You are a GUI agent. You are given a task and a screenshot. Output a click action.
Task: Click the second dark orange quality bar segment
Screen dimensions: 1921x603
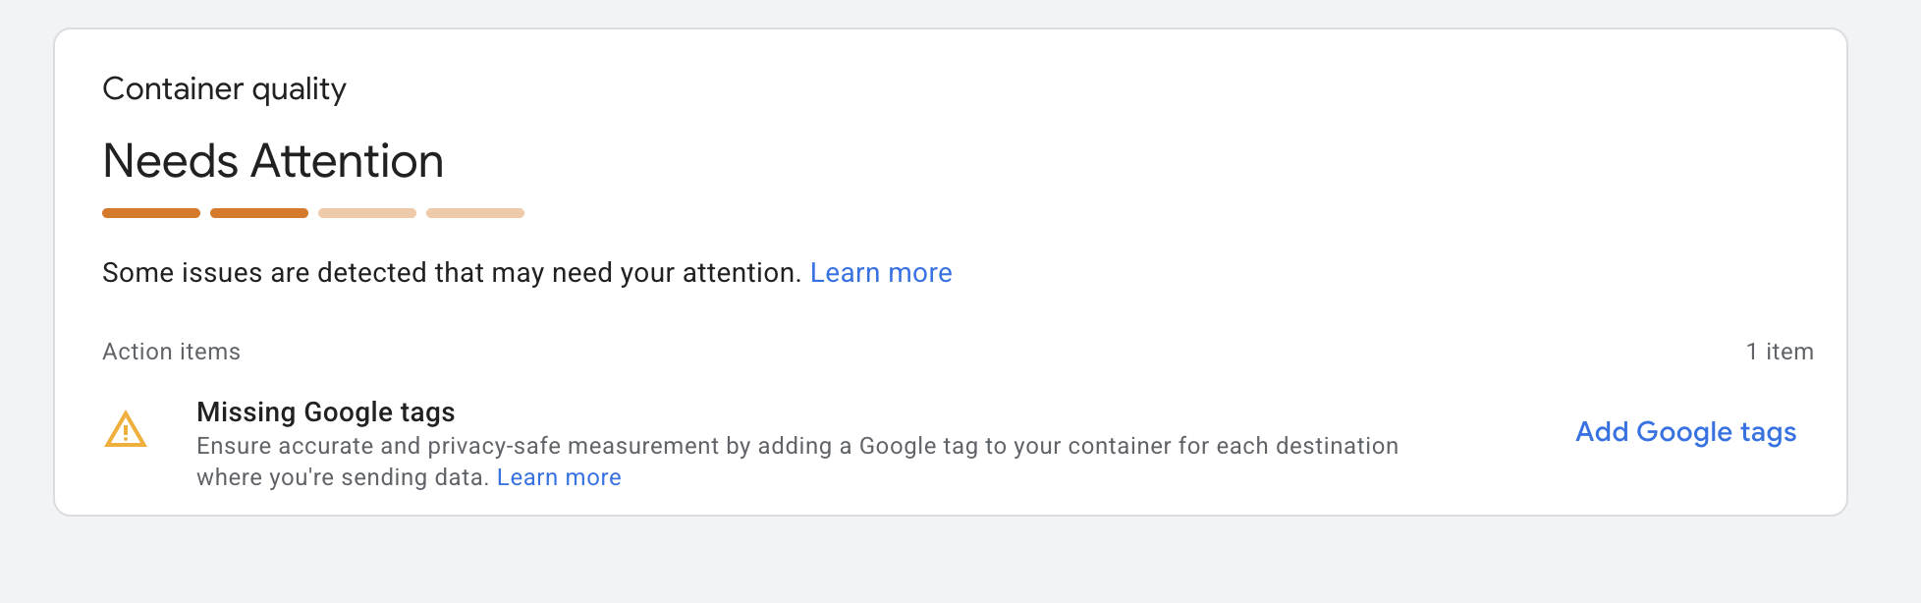[258, 212]
